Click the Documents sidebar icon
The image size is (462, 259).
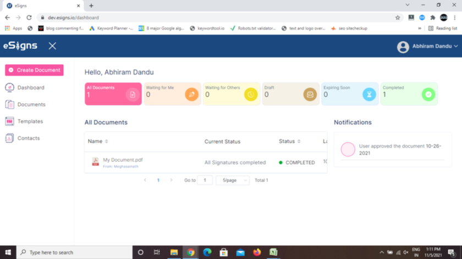coord(9,104)
